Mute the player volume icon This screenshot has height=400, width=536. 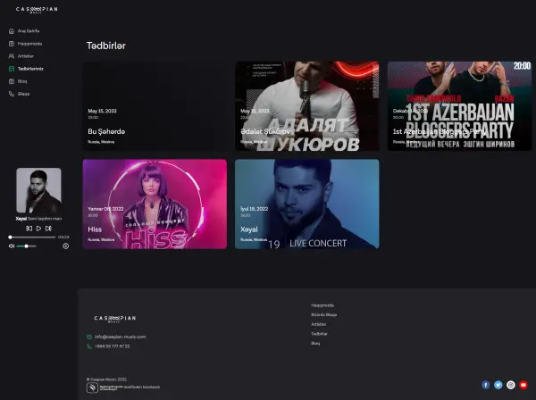(12, 246)
